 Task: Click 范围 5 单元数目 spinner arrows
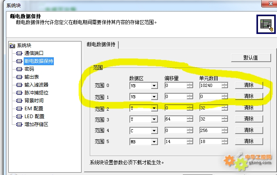[225, 141]
